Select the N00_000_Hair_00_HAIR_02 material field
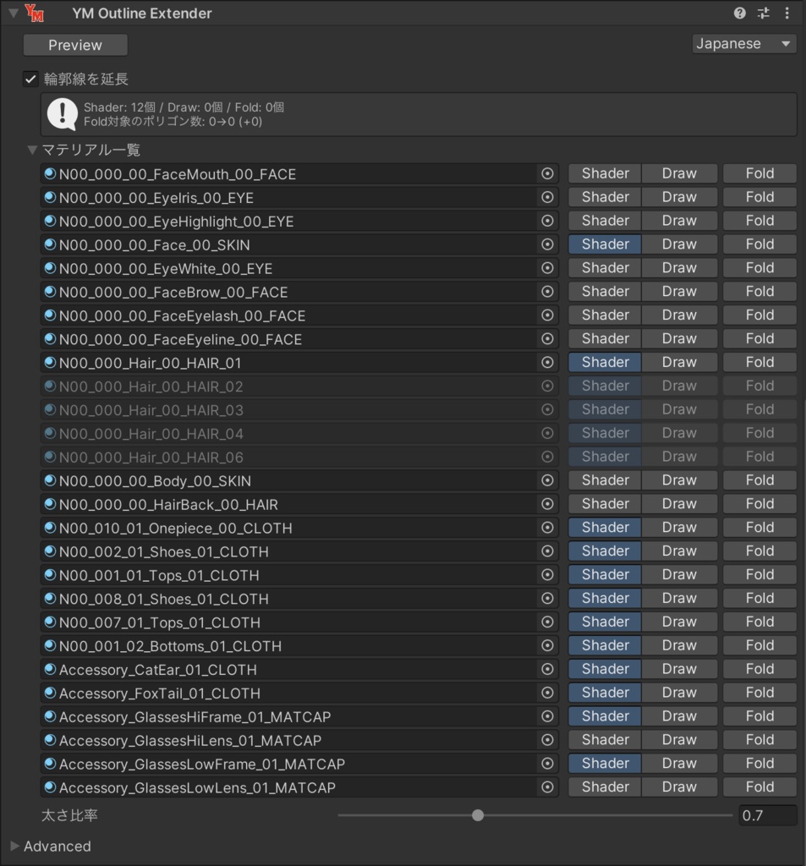The width and height of the screenshot is (806, 866). 299,386
